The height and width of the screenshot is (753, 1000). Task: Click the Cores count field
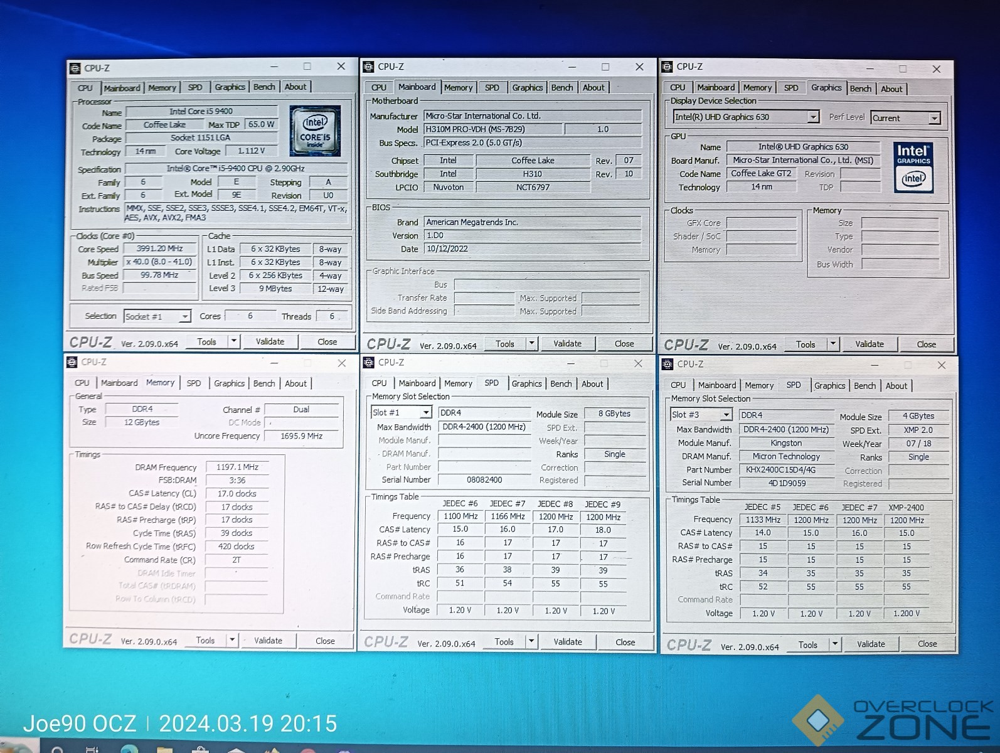(x=250, y=316)
